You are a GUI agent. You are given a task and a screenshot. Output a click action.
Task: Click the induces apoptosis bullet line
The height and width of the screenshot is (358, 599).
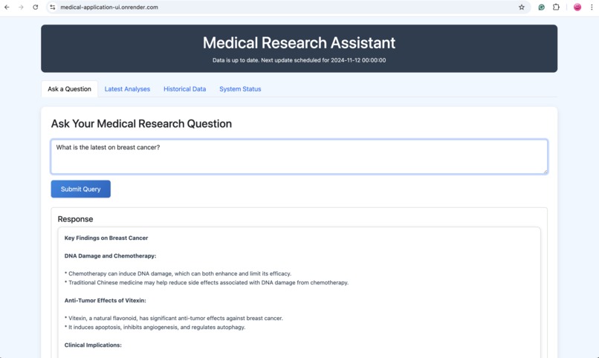tap(155, 327)
